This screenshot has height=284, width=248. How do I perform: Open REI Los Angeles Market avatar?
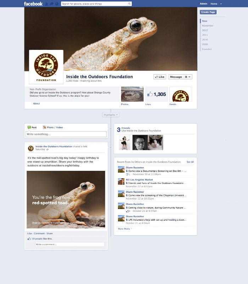(x=121, y=181)
